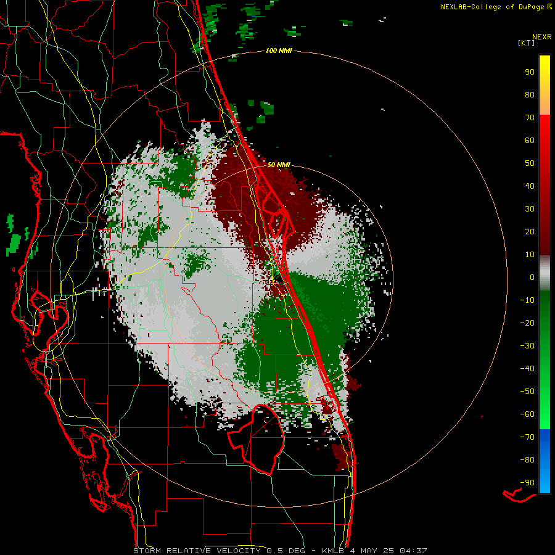Click the 90 value on velocity scale
The width and height of the screenshot is (555, 555).
(x=530, y=72)
